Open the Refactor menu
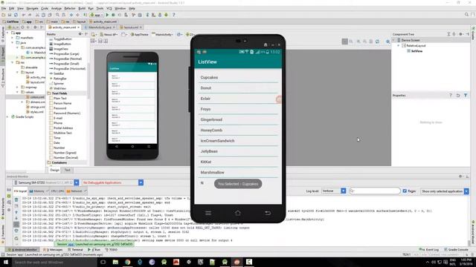The height and width of the screenshot is (267, 476). 70,8
